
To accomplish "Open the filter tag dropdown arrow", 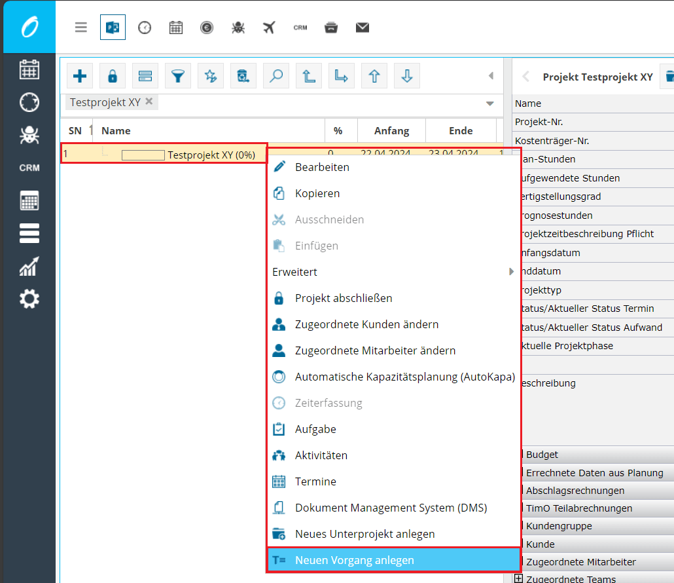I will [x=489, y=103].
